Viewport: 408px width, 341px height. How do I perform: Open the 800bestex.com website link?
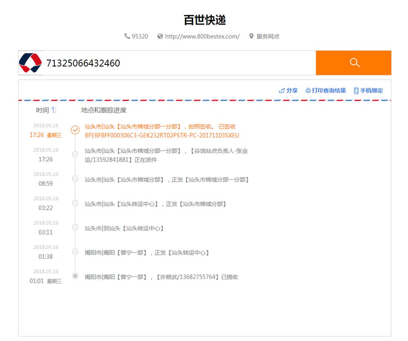click(202, 36)
